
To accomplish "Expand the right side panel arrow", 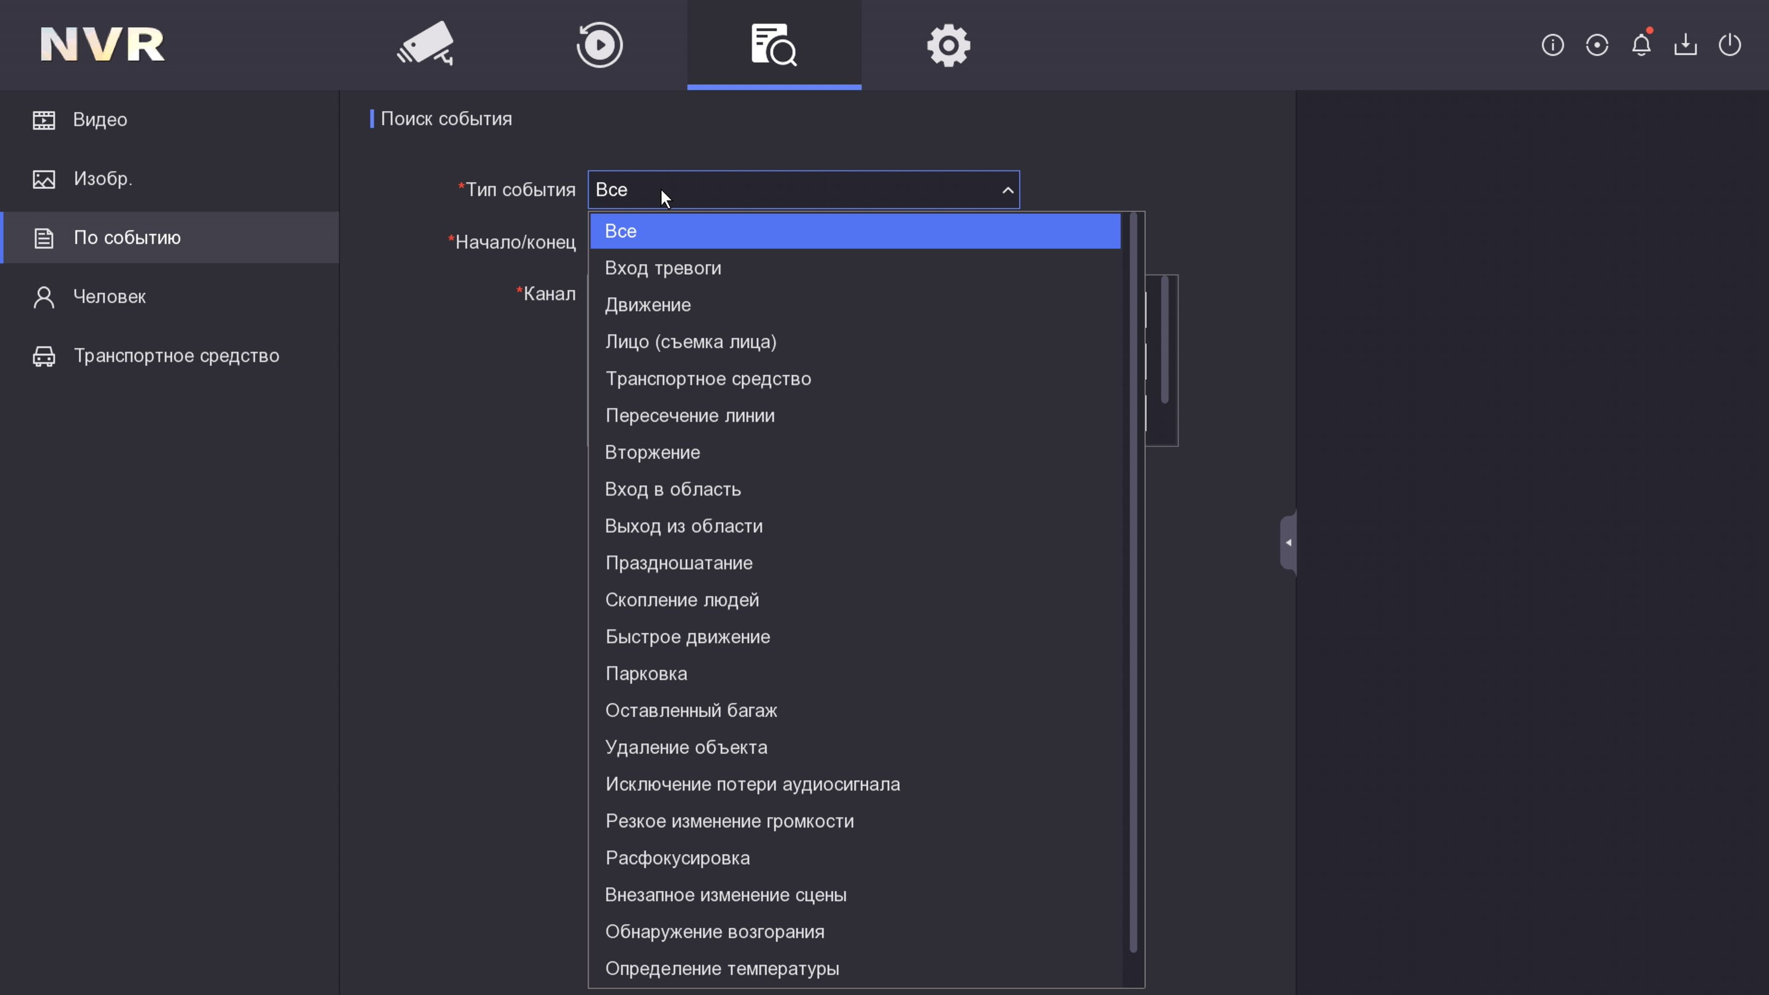I will click(x=1288, y=543).
